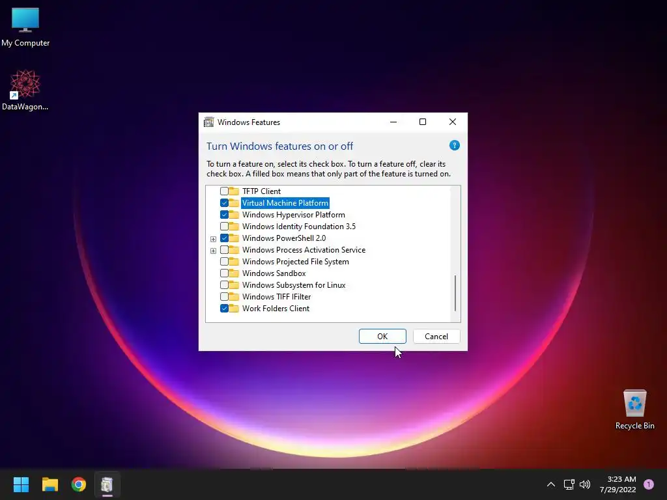
Task: Select the TFTP Client label
Action: point(261,191)
